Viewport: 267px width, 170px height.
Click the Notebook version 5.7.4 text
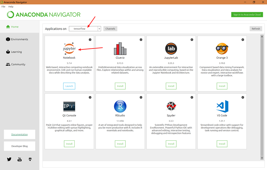[x=69, y=63]
